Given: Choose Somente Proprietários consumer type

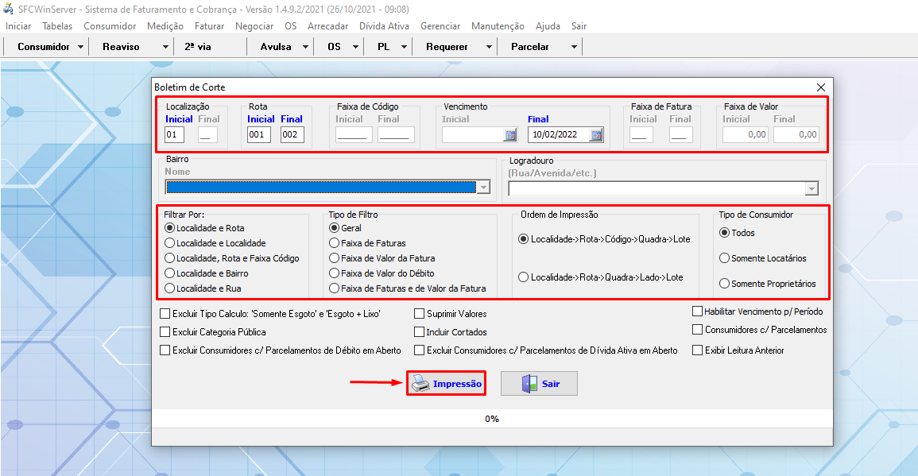Looking at the screenshot, I should 724,284.
